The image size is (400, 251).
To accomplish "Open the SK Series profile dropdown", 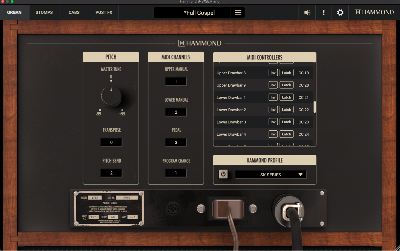I will (270, 174).
